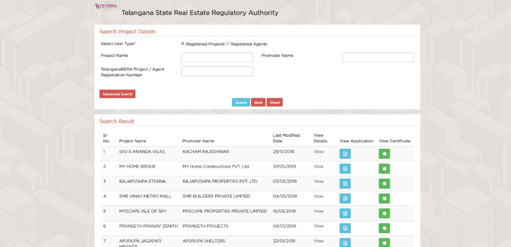
Task: Open View Application icon for SKV S ANANDA VILAS
Action: click(x=345, y=154)
